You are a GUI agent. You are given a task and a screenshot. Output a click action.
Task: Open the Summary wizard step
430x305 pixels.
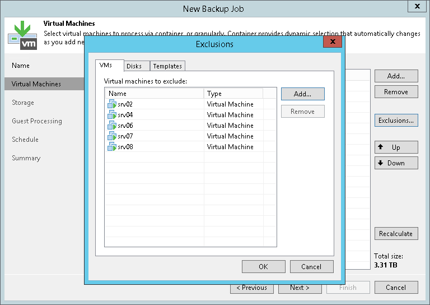click(x=26, y=158)
